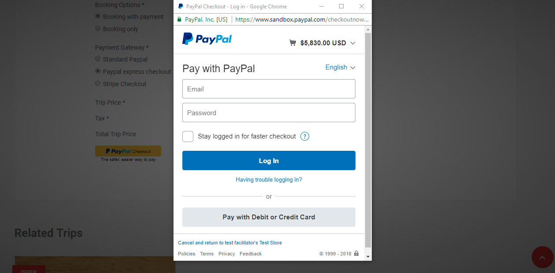
Task: Choose the Standard Paypal radio option
Action: (98, 59)
